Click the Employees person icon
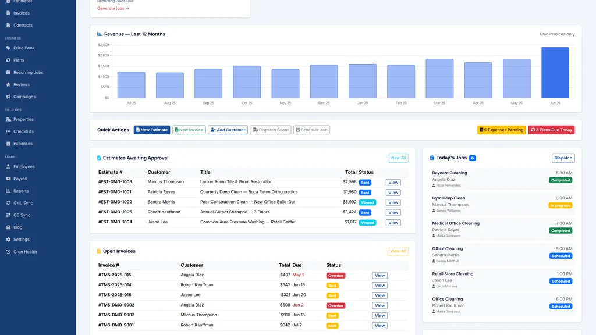The height and width of the screenshot is (335, 596). pos(8,166)
